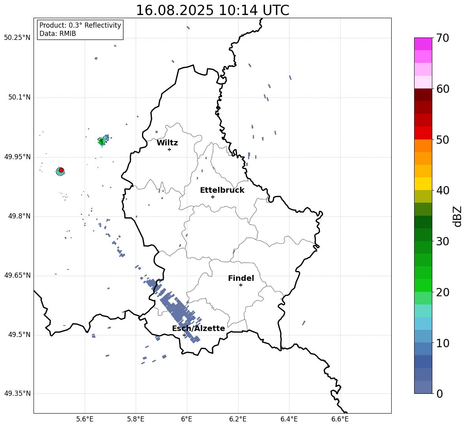Click the colorbar tick label 50
Image resolution: width=467 pixels, height=427 pixels.
pos(443,139)
